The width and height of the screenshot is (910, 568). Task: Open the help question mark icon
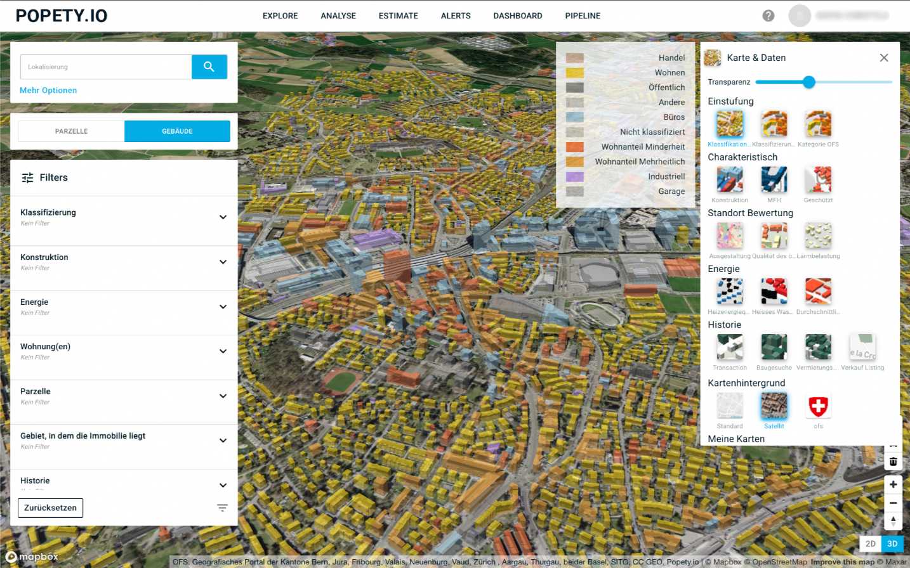768,16
